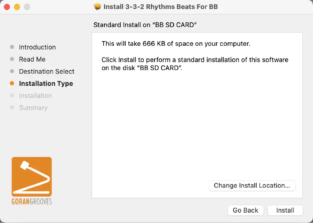Select the Installation Type step
Image resolution: width=313 pixels, height=223 pixels.
coord(46,84)
